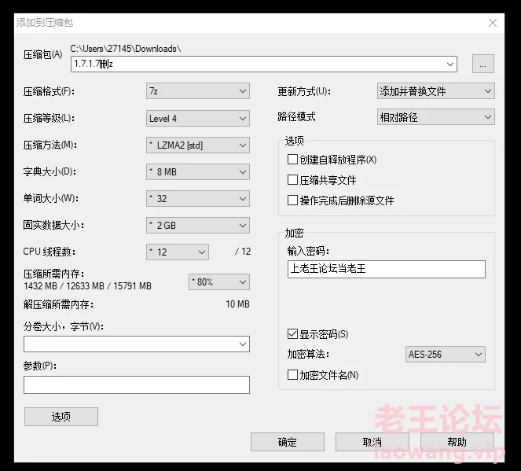Open the 更新方式 dropdown showing 添加并替换文件

point(436,91)
